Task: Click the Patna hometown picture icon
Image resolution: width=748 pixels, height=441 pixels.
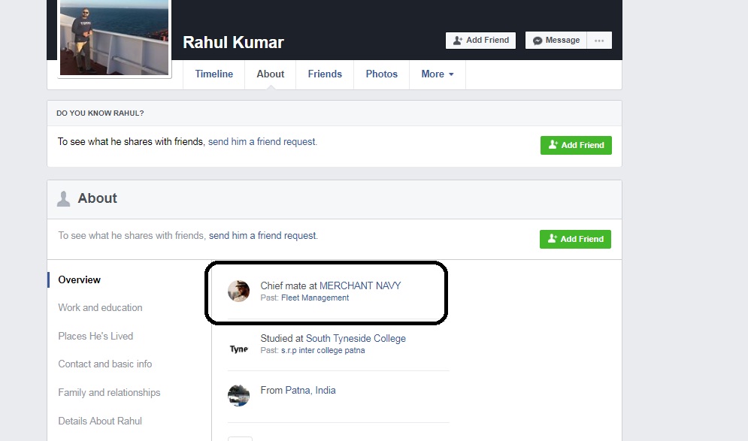Action: (238, 395)
